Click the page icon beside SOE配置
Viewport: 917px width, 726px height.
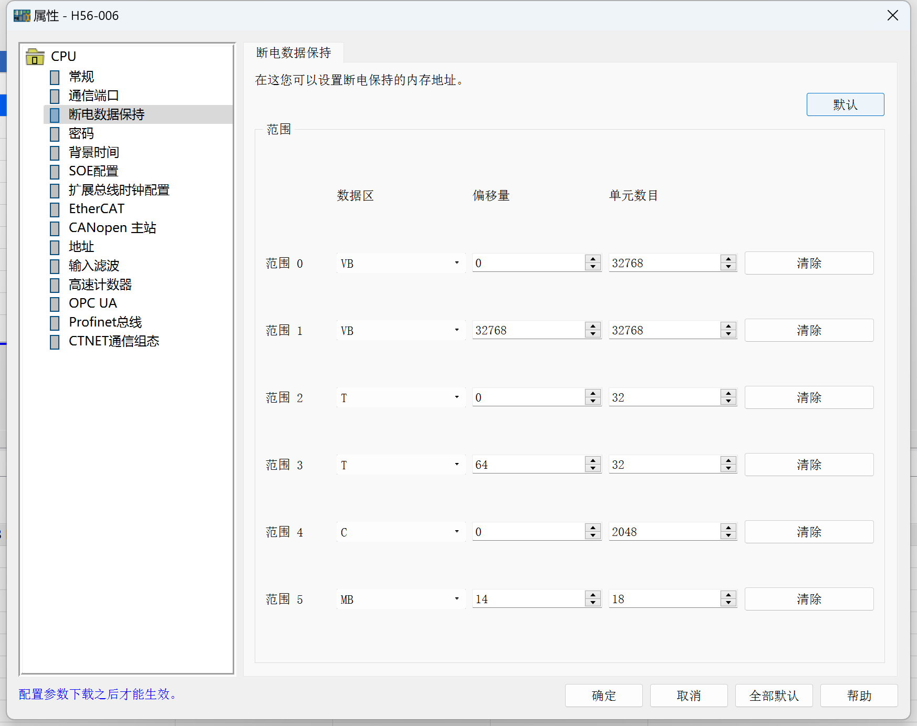pos(55,172)
